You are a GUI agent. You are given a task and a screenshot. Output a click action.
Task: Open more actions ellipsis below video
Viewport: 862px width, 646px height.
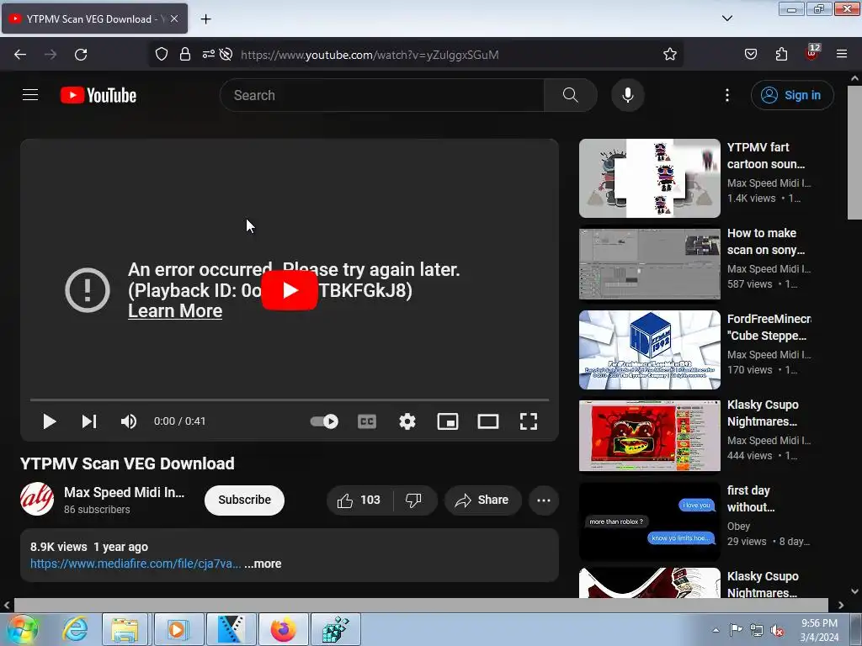pos(544,500)
